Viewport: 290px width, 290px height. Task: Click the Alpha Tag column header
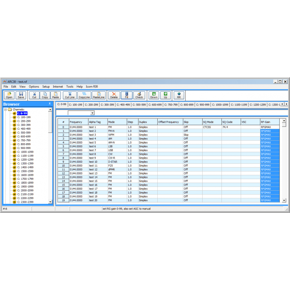[x=98, y=122]
